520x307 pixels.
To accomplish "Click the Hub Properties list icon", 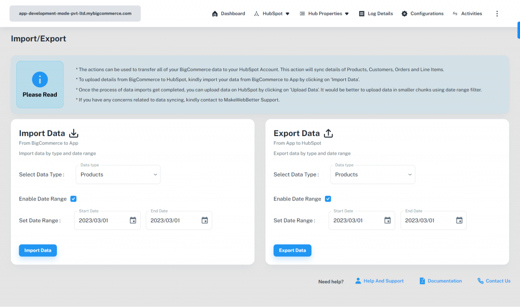I will click(302, 14).
